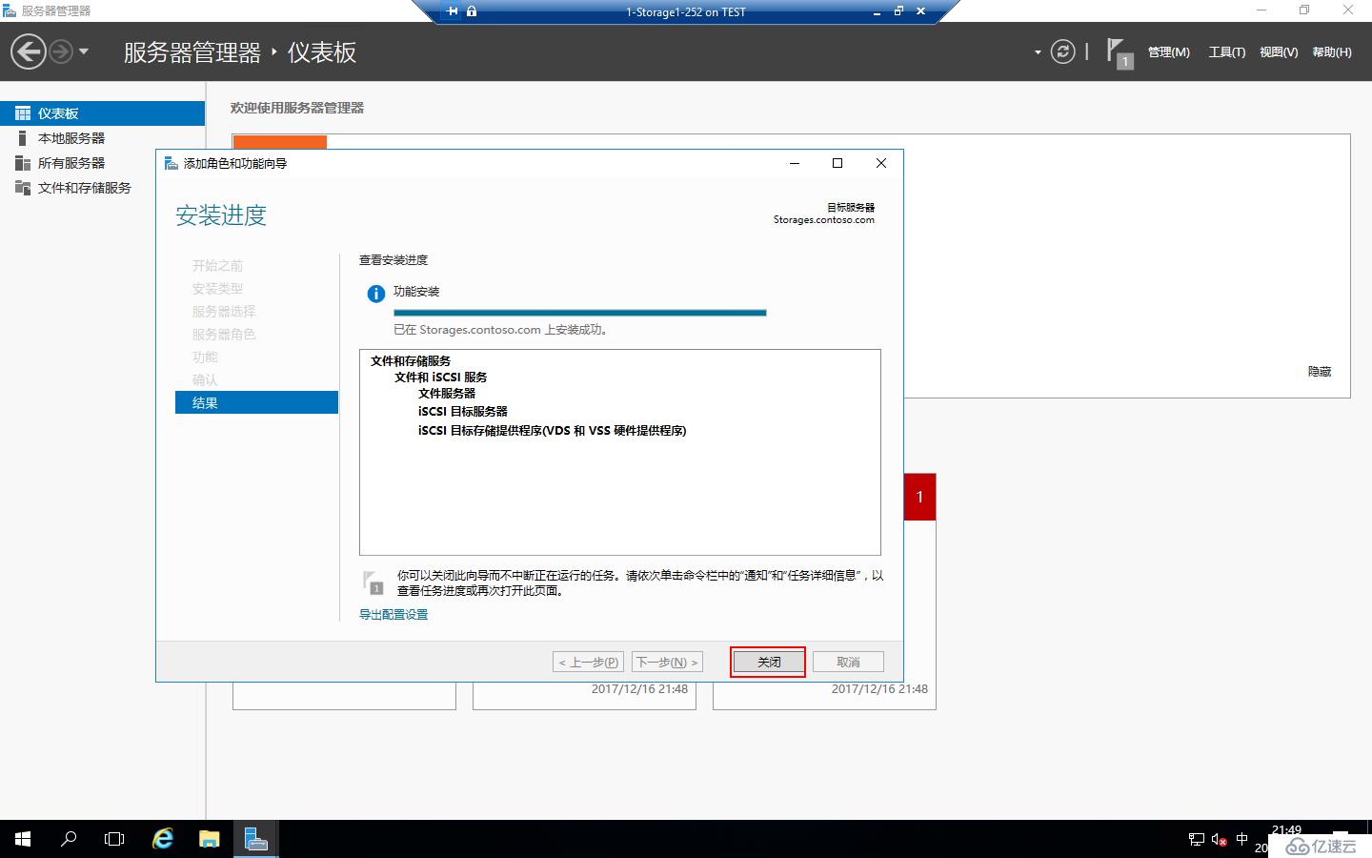Click the wizard title bar icon
1372x858 pixels.
[x=171, y=163]
